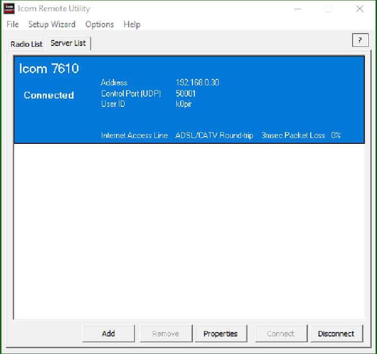Open server Properties
377x354 pixels.
(221, 334)
